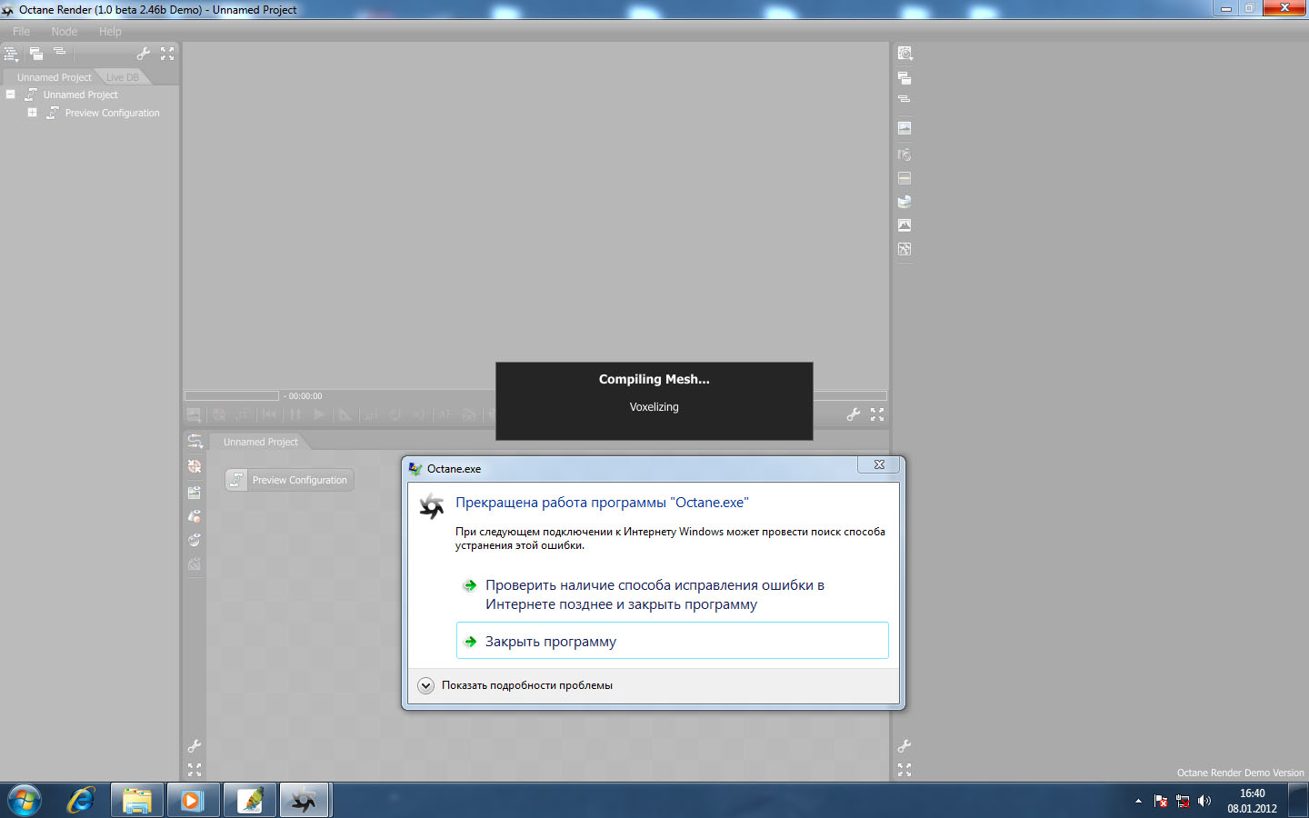Image resolution: width=1309 pixels, height=818 pixels.
Task: Click the yellow-striped panel icon in right panel
Action: 904,178
